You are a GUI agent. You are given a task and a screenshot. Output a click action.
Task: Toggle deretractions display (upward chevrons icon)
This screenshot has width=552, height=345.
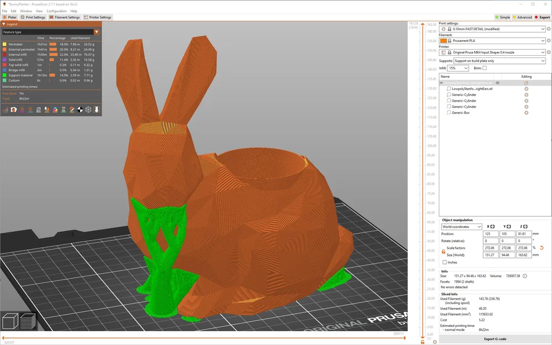(22, 110)
